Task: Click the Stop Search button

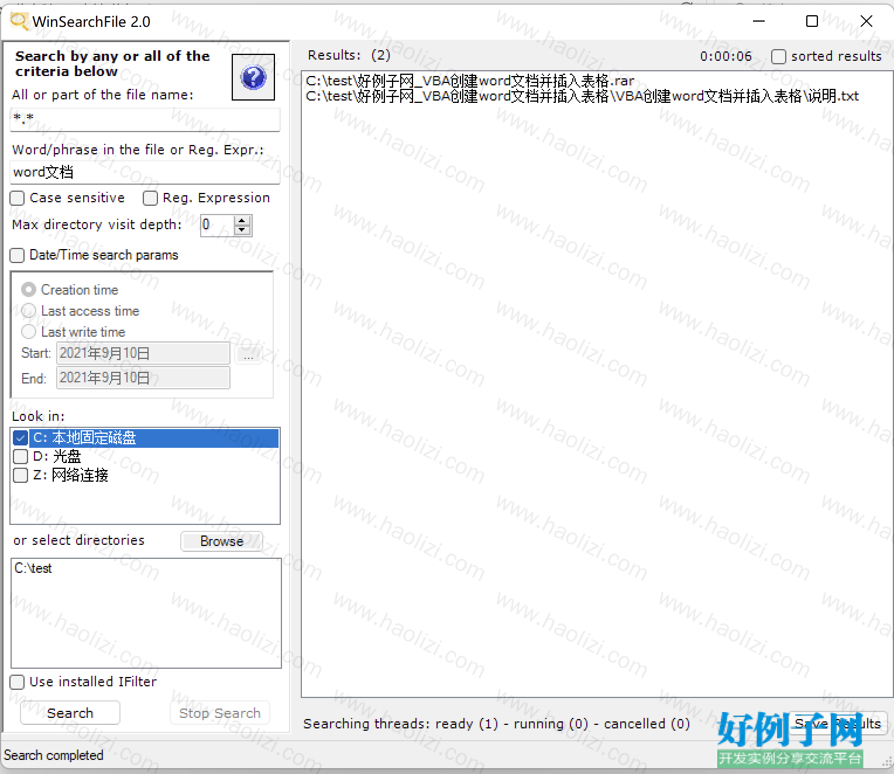Action: tap(220, 713)
